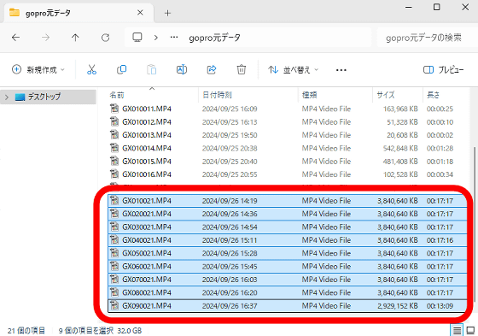
Task: Select file GX010021.MP4
Action: (287, 201)
